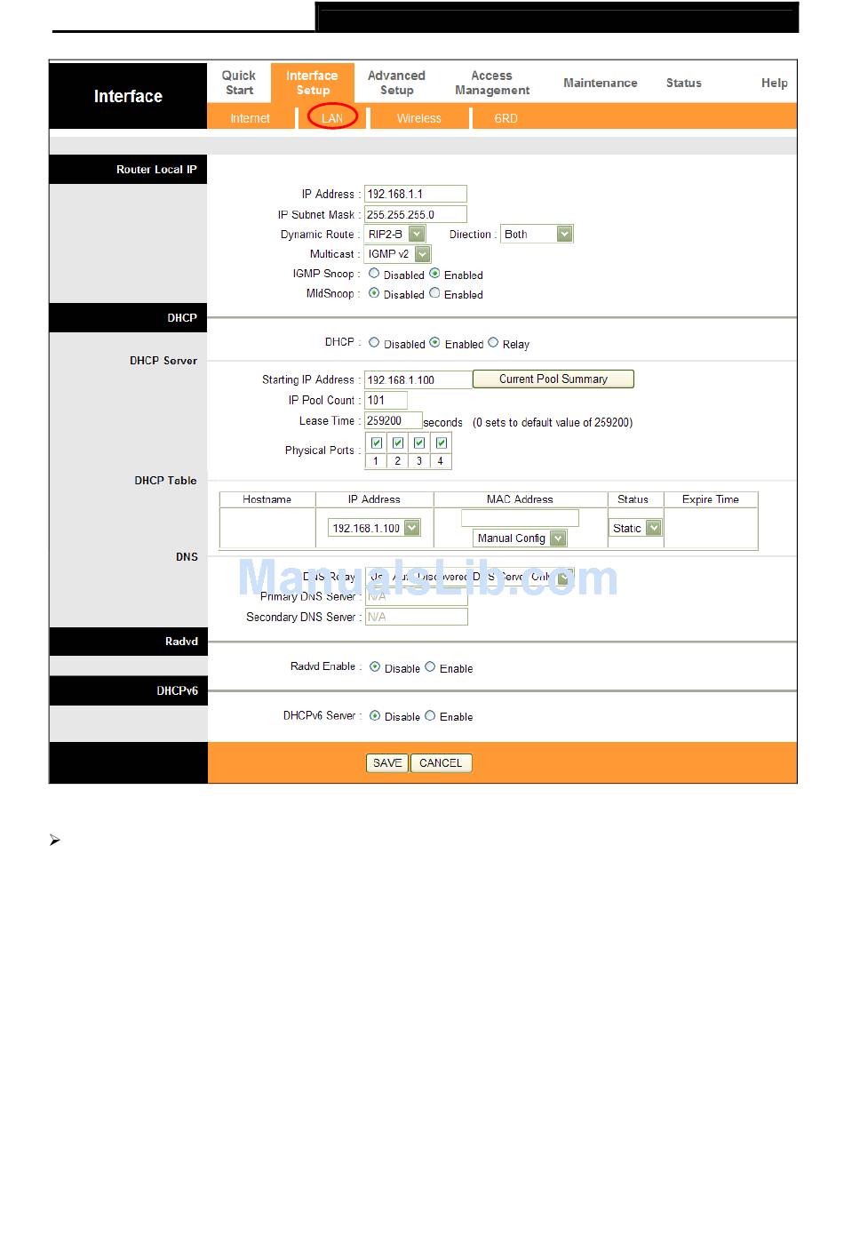
Task: Click the SAVE button
Action: [387, 762]
